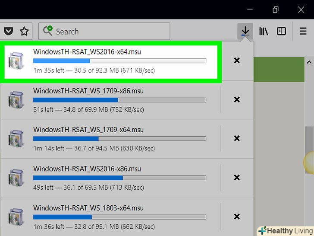The height and width of the screenshot is (236, 314).
Task: Select the file name WindowsTH-RSAT_WS_1709-x86.msu
Action: (88, 91)
